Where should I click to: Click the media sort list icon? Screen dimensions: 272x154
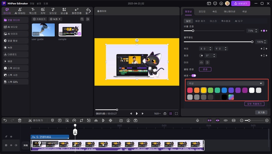click(88, 19)
